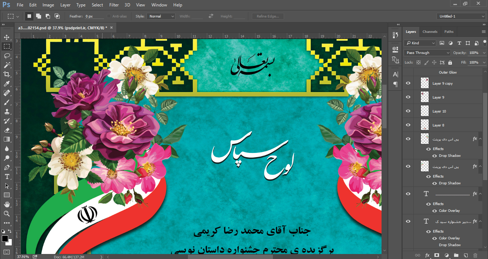Image resolution: width=488 pixels, height=259 pixels.
Task: Select the Horizontal Type tool
Action: [6, 176]
